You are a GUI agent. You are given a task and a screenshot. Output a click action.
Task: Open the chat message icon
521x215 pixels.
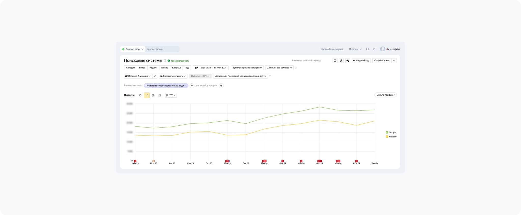click(x=368, y=49)
